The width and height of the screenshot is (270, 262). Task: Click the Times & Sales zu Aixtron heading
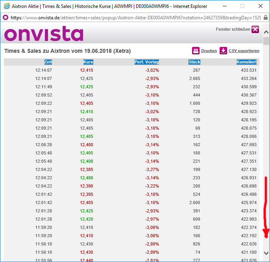(x=68, y=51)
